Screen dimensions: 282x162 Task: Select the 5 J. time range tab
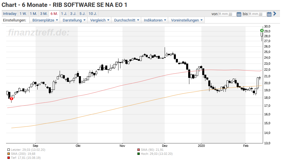82,14
